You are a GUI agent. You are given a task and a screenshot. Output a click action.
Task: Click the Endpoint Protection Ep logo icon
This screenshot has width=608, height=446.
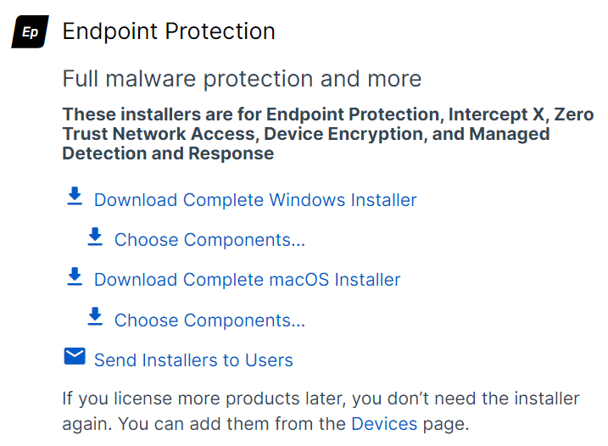[x=30, y=32]
